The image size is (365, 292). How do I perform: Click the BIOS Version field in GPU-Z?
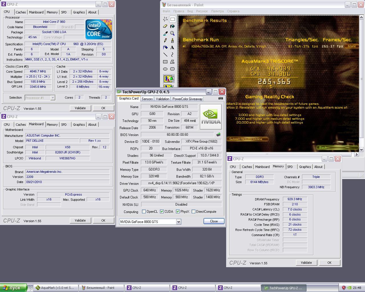coord(177,135)
